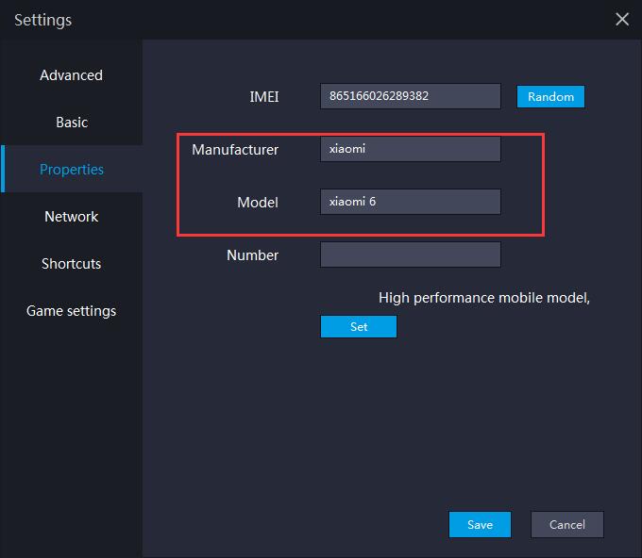This screenshot has height=558, width=642.
Task: Click the empty Number input field
Action: [x=411, y=254]
